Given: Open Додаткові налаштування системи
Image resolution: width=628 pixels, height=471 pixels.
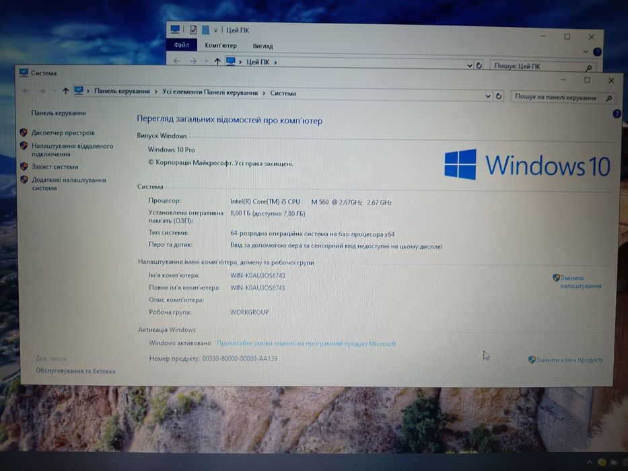Looking at the screenshot, I should point(69,184).
